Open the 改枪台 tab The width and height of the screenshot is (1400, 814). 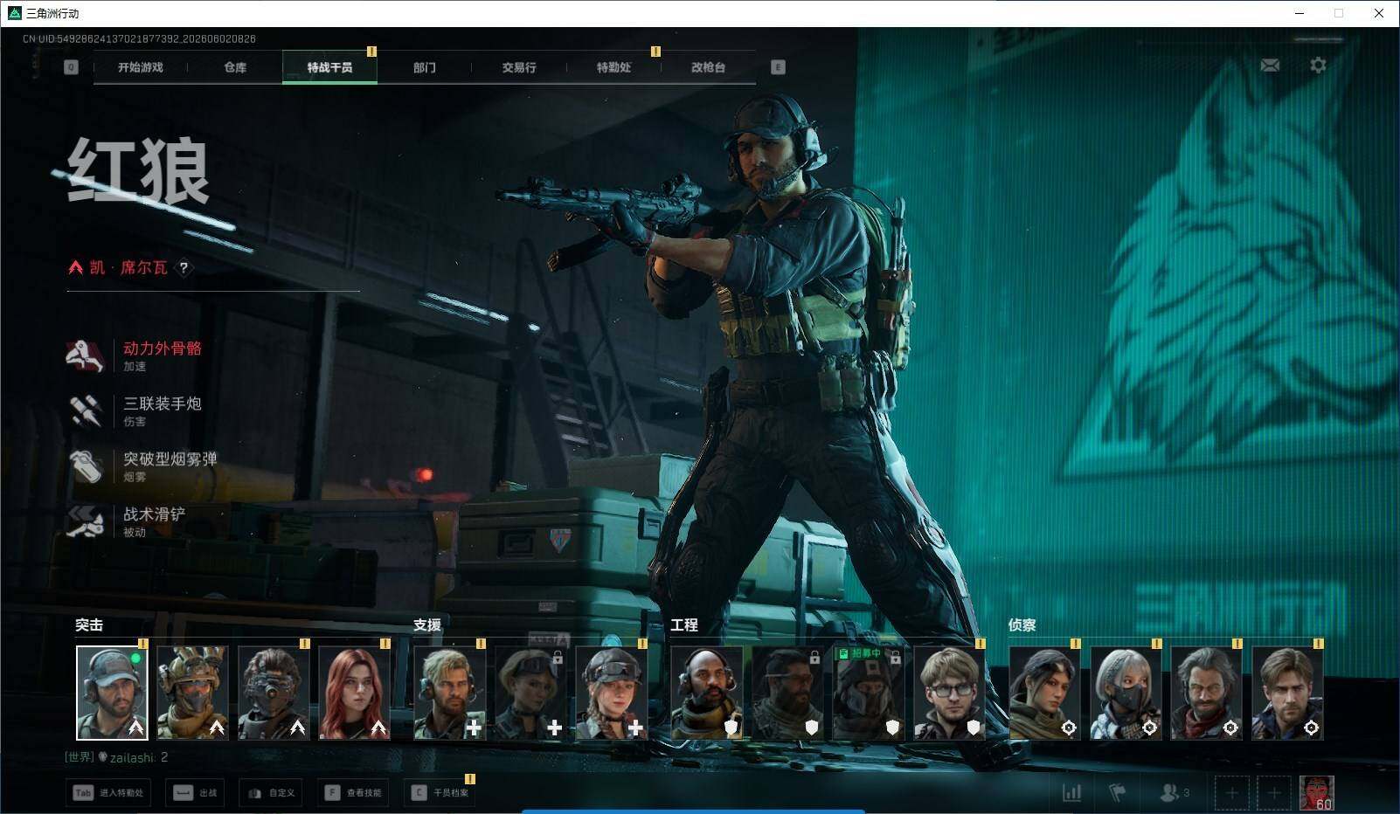708,67
